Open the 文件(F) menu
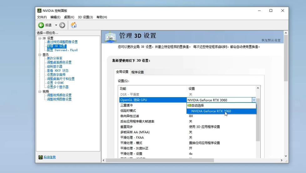The image size is (306, 173). tap(42, 17)
